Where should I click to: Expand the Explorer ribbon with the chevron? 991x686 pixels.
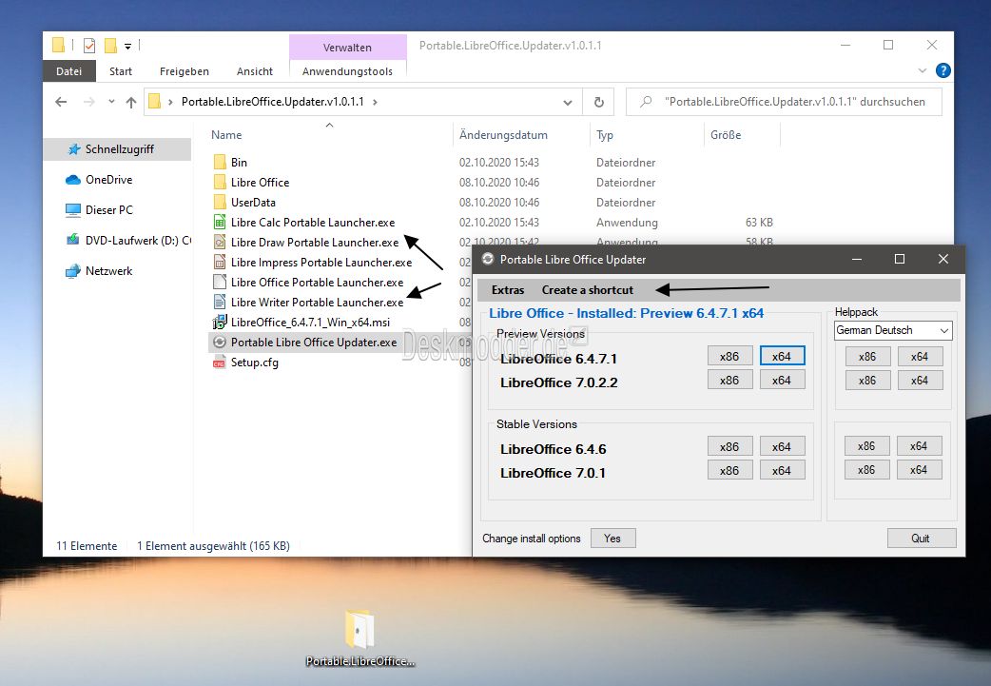click(923, 70)
